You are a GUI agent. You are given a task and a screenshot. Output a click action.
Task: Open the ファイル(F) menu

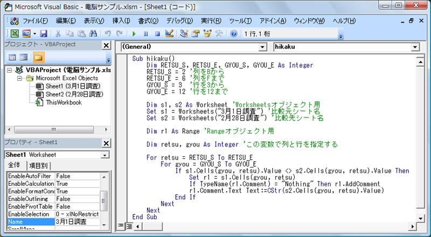[x=35, y=21]
